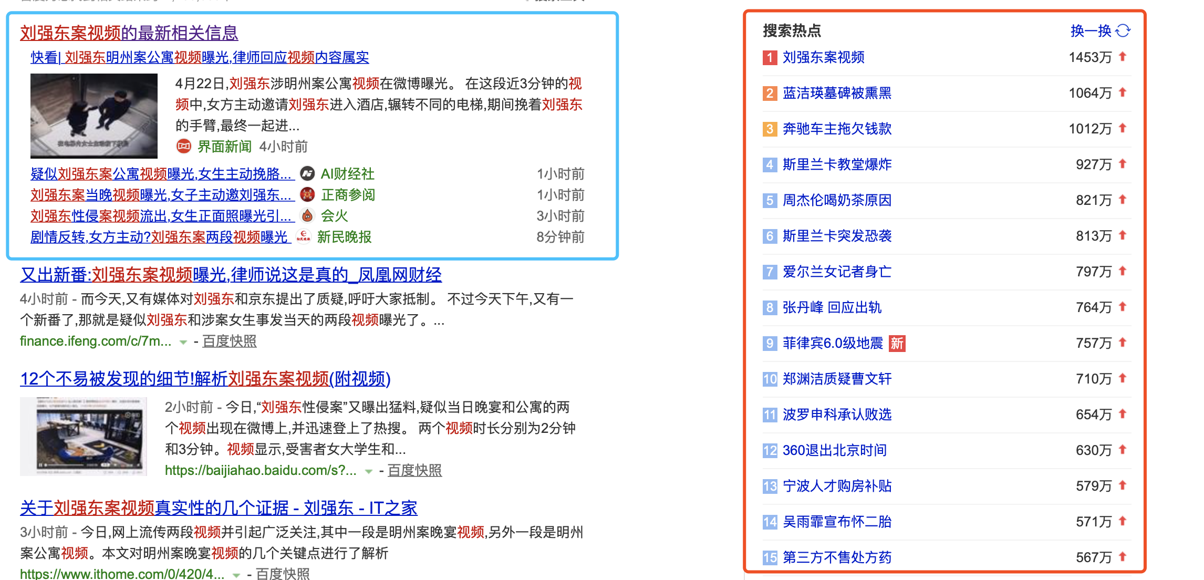Click the 界面新闻 source logo icon
Screen dimensions: 1204x580
coord(184,146)
